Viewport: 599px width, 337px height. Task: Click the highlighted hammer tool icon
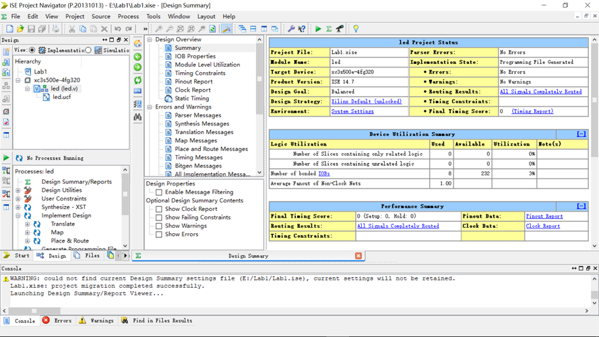click(x=226, y=29)
